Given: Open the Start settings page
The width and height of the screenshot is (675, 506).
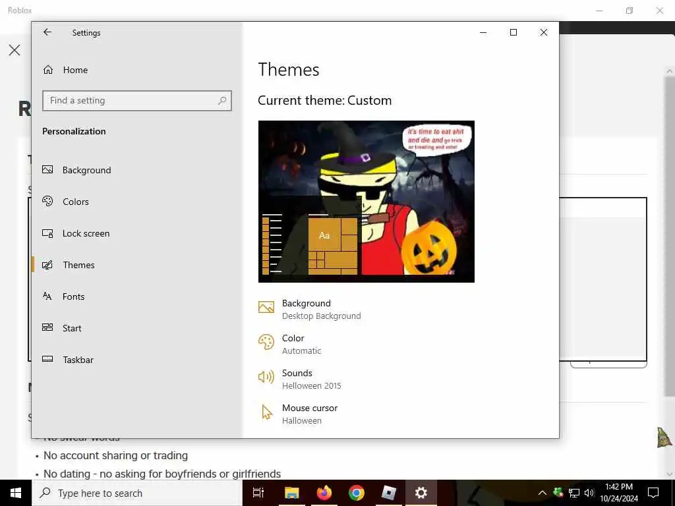Looking at the screenshot, I should (x=137, y=328).
